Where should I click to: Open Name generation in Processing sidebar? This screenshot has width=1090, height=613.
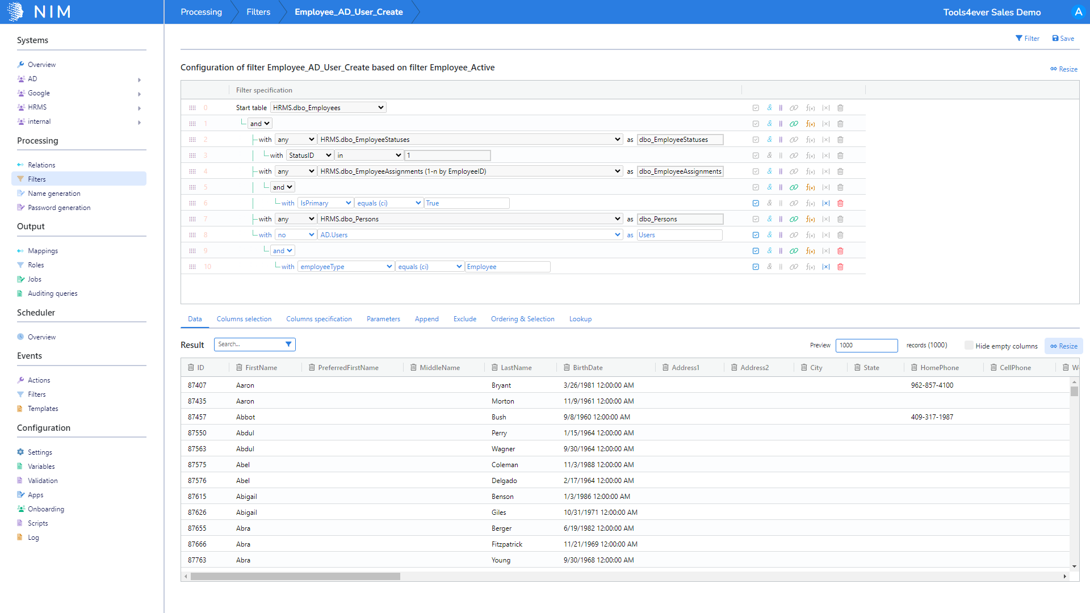(x=54, y=194)
